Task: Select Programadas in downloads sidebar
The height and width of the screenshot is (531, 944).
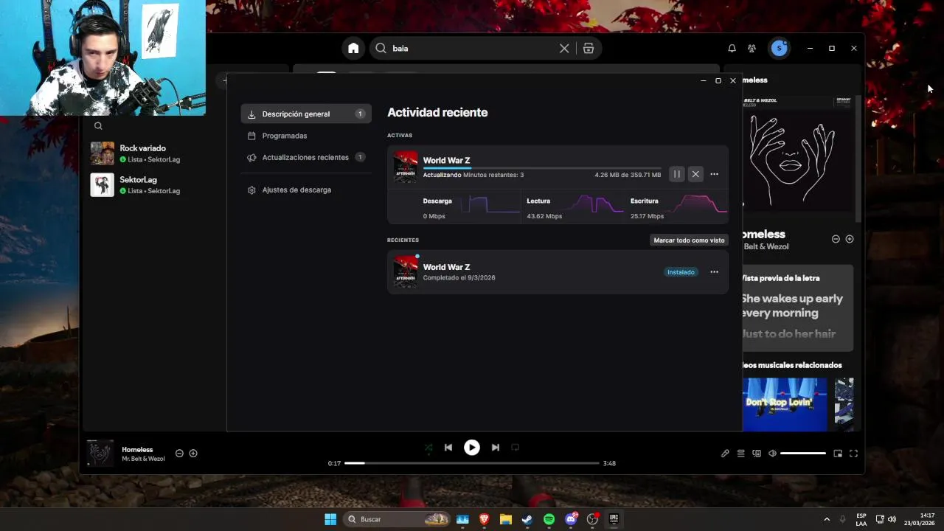Action: [x=305, y=136]
